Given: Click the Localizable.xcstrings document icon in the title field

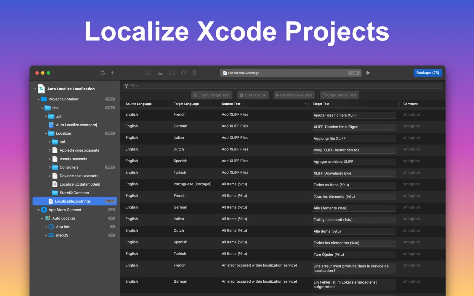Looking at the screenshot, I should click(225, 73).
